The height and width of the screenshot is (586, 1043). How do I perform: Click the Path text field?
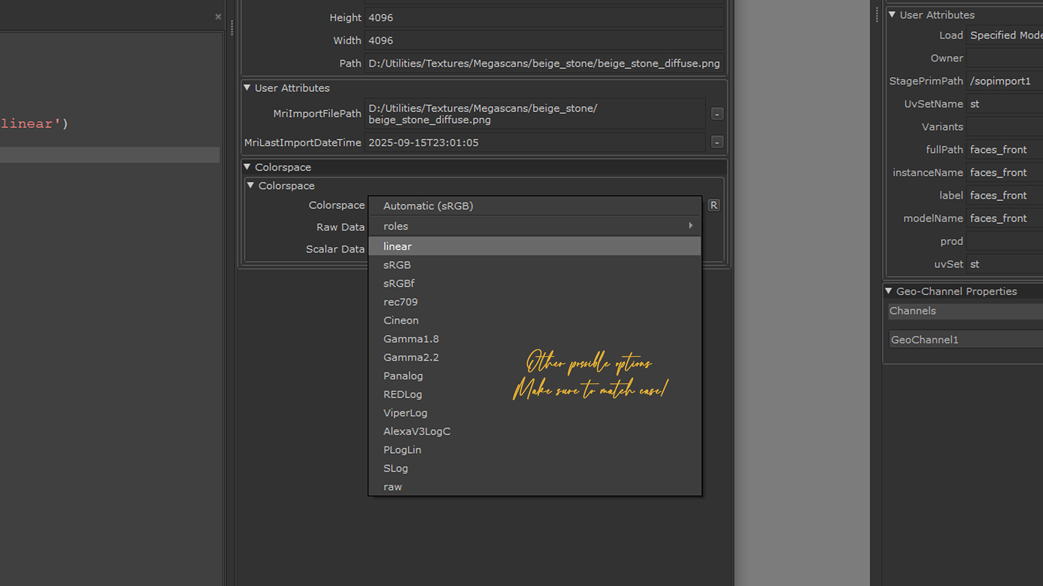(x=543, y=63)
